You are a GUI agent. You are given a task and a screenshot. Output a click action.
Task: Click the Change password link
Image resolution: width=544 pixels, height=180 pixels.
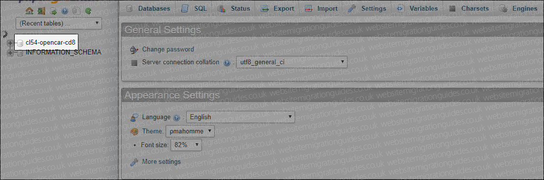click(168, 50)
